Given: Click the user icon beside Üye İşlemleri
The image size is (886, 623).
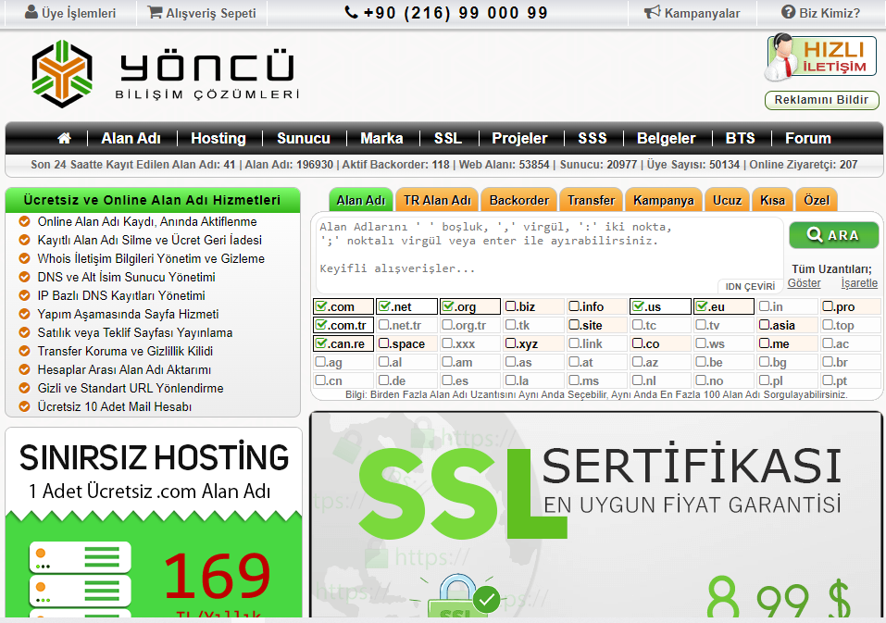Looking at the screenshot, I should (x=31, y=12).
